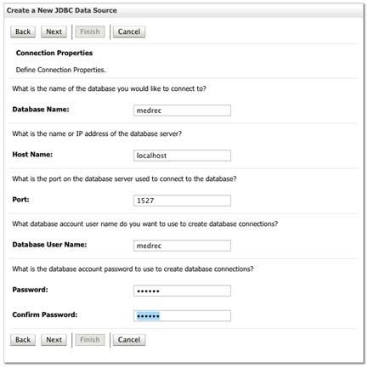Click the Database Name label

[x=41, y=110]
